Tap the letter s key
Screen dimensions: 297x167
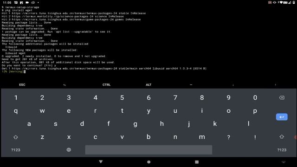pyautogui.click(x=56, y=124)
